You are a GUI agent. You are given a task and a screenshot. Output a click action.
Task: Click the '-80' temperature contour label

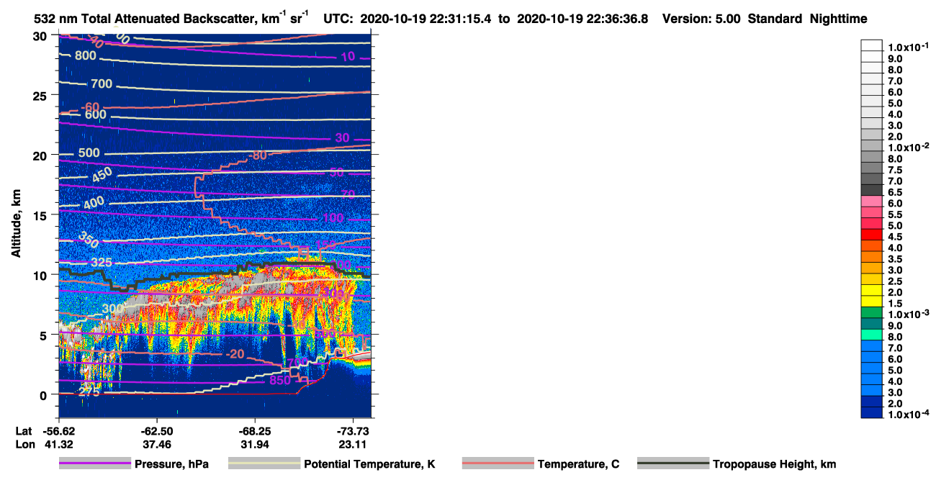tap(257, 155)
